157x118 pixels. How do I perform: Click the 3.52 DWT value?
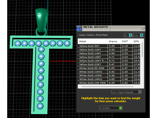[125, 64]
